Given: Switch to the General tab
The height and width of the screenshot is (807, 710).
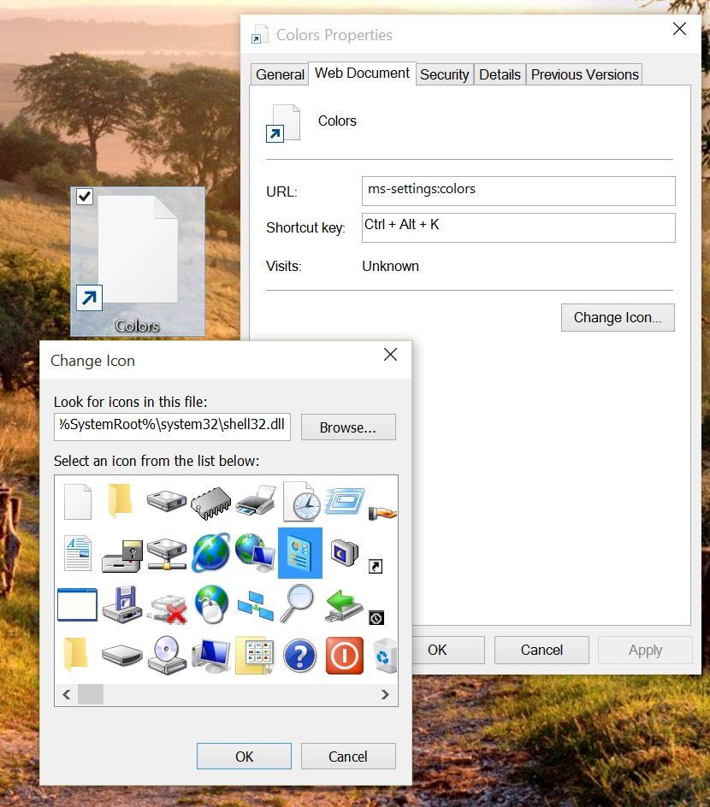Looking at the screenshot, I should [279, 74].
